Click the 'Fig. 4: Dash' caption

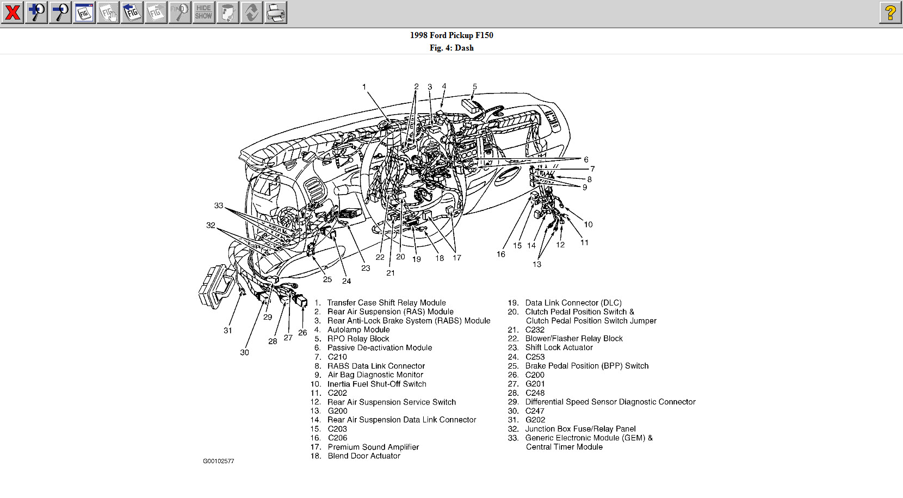(x=451, y=48)
